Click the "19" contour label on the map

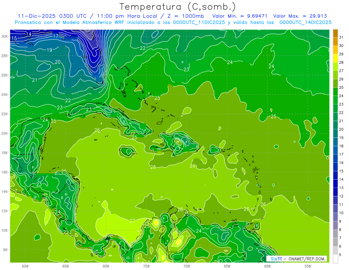tap(49, 50)
